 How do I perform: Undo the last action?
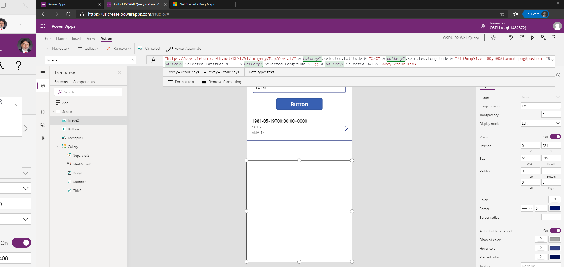[511, 38]
